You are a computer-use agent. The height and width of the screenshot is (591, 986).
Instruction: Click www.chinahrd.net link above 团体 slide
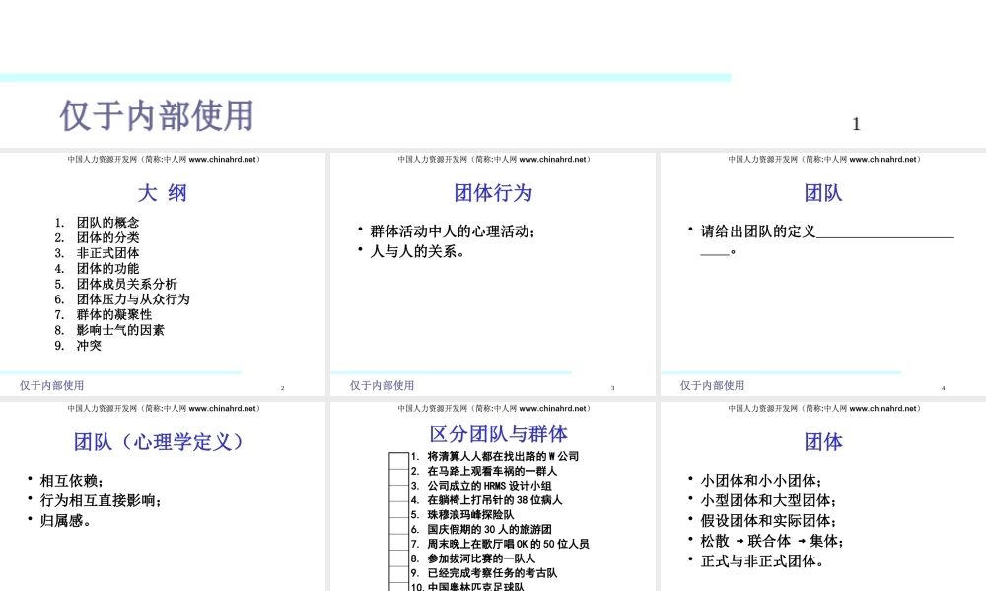coord(882,408)
